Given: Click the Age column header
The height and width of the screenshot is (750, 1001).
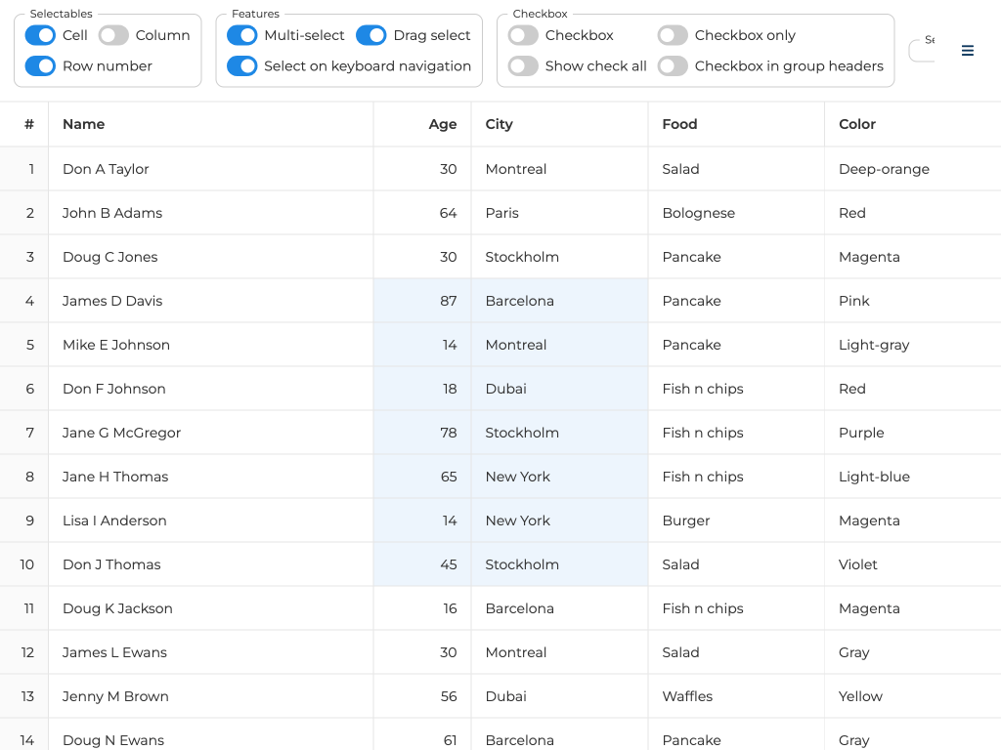Looking at the screenshot, I should tap(442, 124).
